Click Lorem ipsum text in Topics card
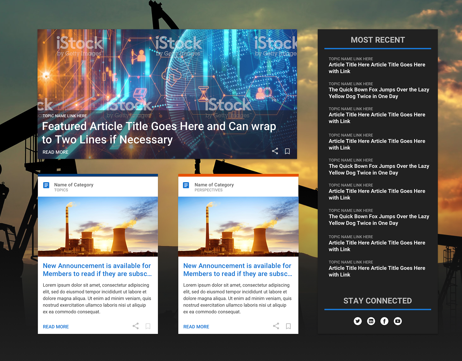Image resolution: width=462 pixels, height=361 pixels. pos(97,299)
